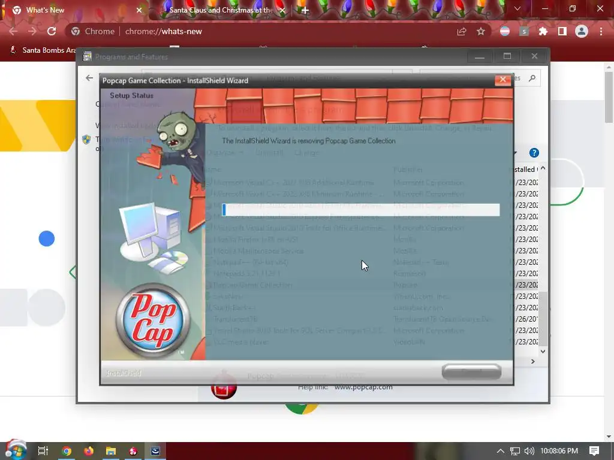The image size is (614, 460).
Task: Open the Chrome profile avatar
Action: [582, 31]
